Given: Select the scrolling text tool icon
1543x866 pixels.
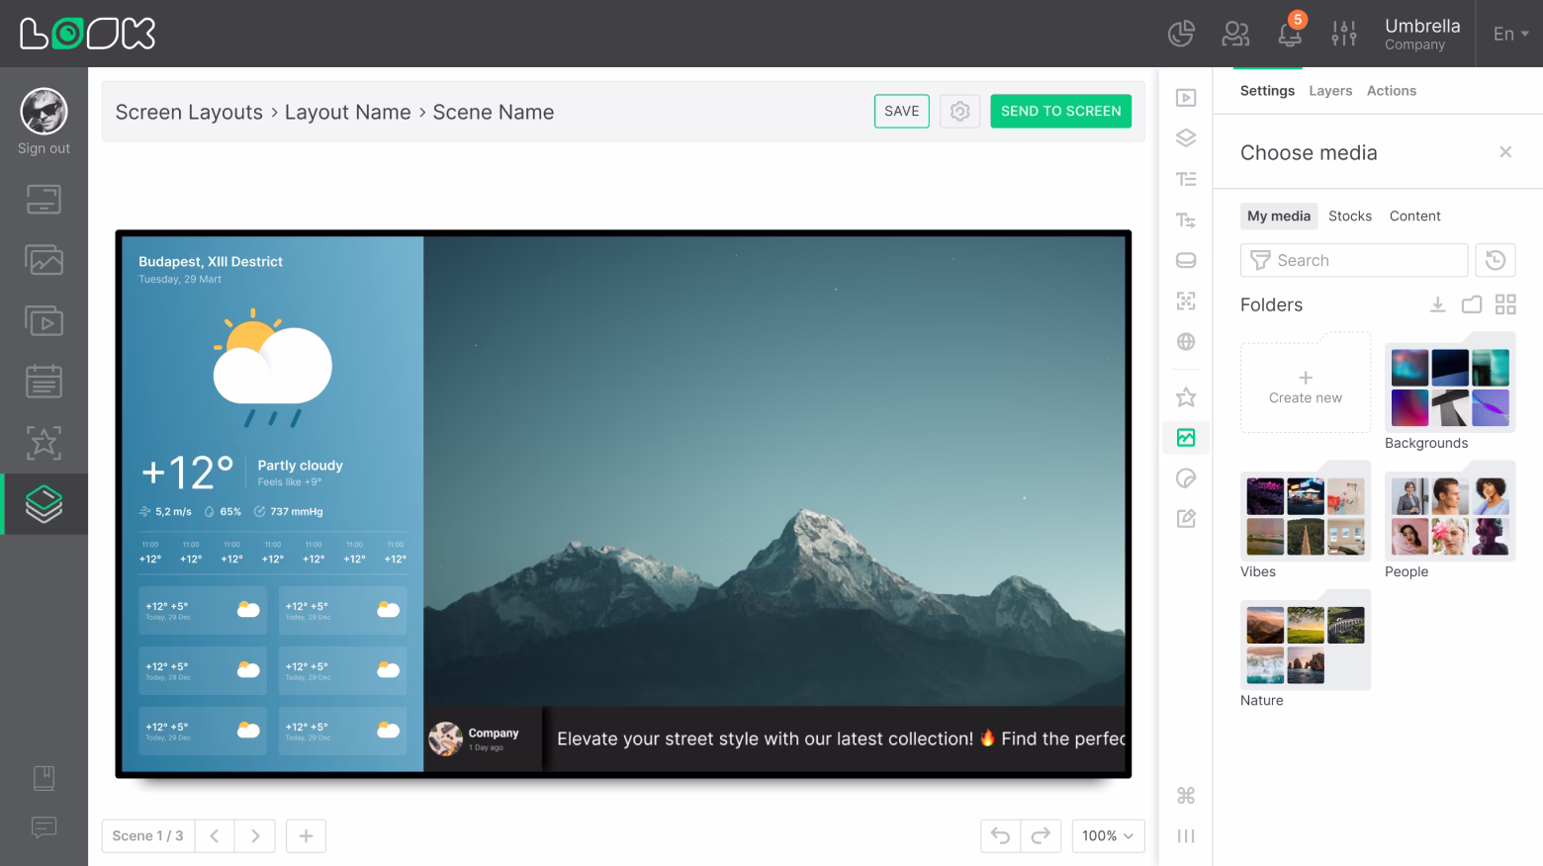Looking at the screenshot, I should [x=1186, y=219].
